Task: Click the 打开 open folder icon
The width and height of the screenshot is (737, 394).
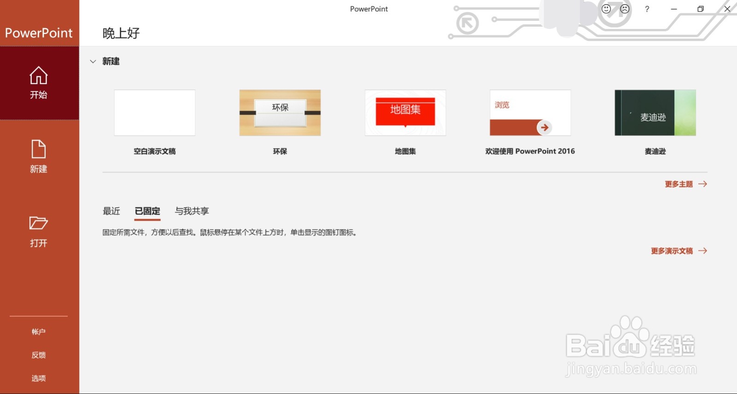Action: 39,223
